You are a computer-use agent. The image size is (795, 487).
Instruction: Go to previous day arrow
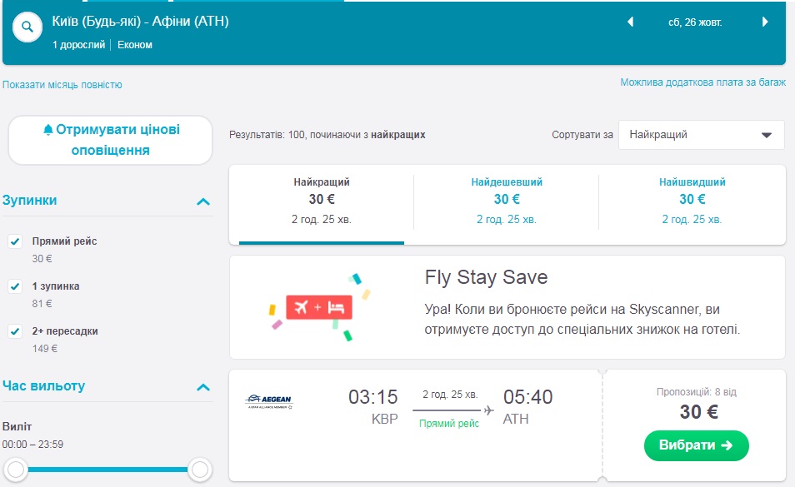[x=631, y=22]
